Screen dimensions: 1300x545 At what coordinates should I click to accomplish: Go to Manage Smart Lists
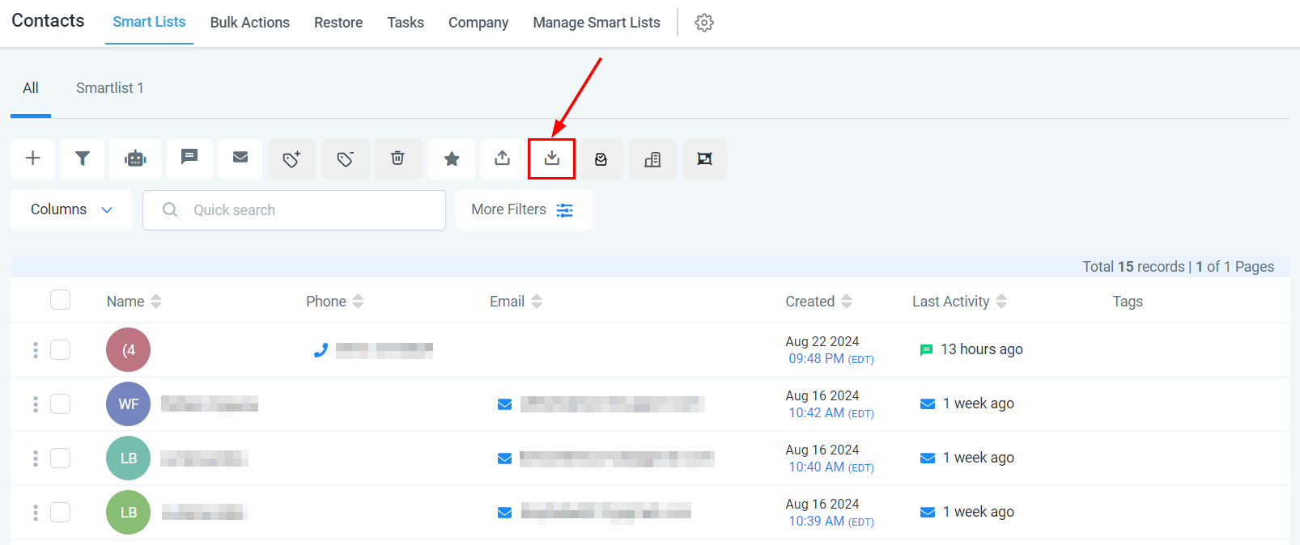tap(596, 23)
